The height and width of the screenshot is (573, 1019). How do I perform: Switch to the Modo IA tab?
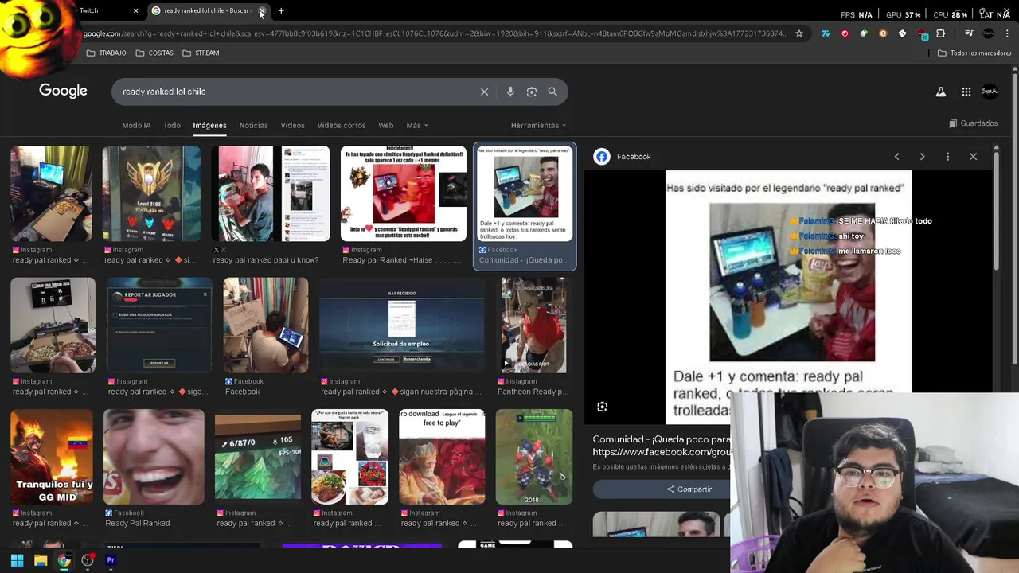pos(136,125)
